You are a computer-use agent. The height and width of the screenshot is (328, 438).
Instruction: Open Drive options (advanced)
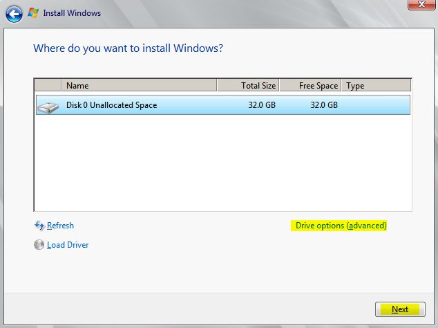tap(341, 226)
